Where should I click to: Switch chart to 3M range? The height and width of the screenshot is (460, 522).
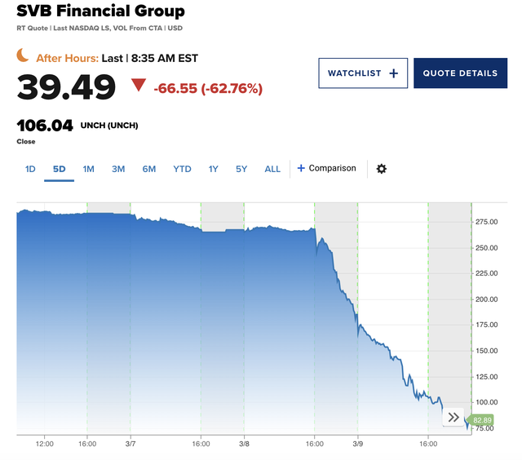(118, 169)
